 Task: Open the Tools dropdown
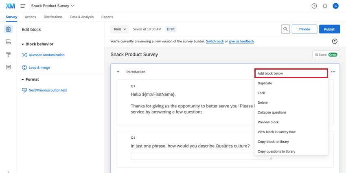[x=120, y=29]
